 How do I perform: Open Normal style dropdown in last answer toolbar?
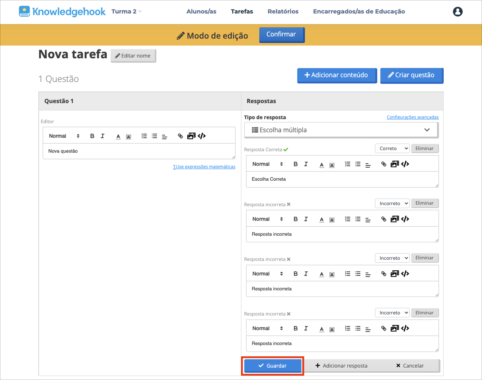click(x=268, y=328)
